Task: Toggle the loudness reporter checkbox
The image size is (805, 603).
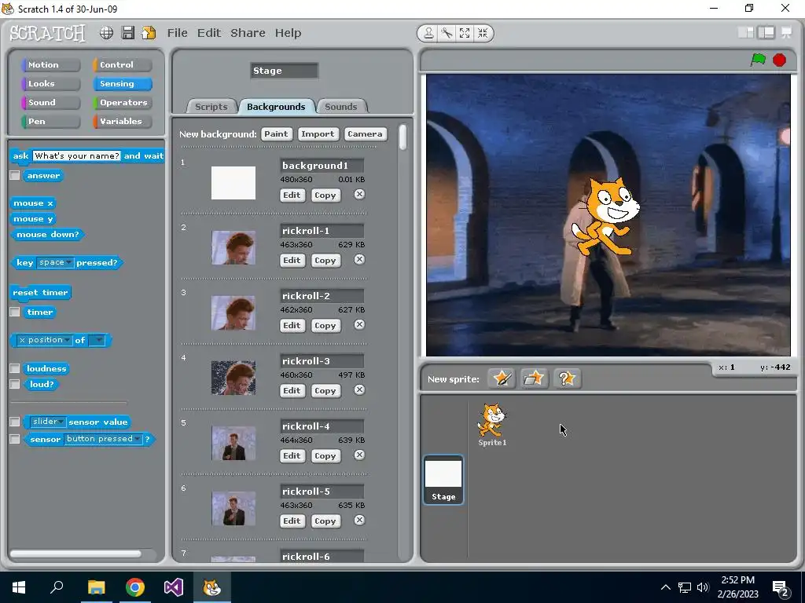Action: [x=15, y=368]
